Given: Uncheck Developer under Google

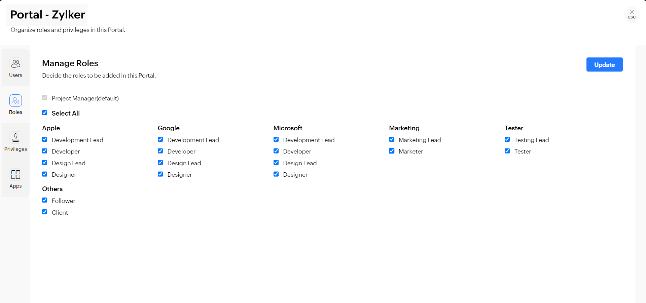Looking at the screenshot, I should [160, 151].
